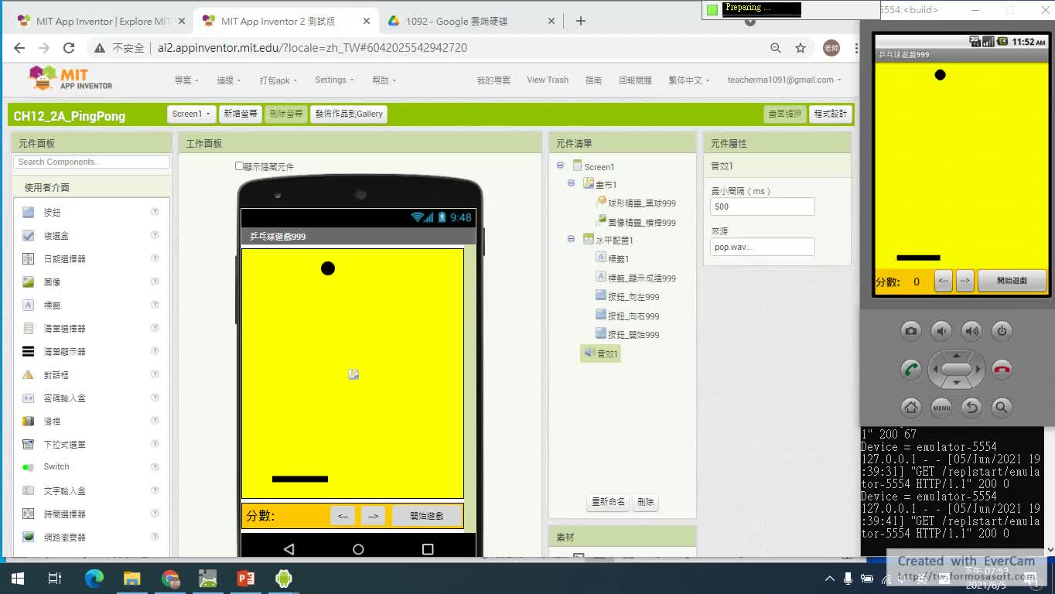The image size is (1055, 594).
Task: Select the 下拉式選單 spinner component
Action: pos(64,444)
